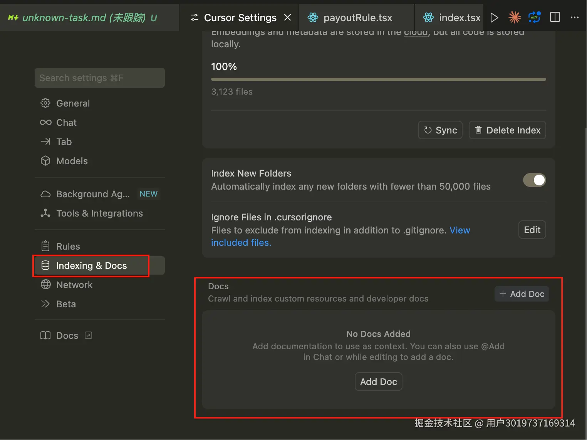Switch to unknown-task.md tab
Viewport: 587px width, 440px height.
coord(89,18)
